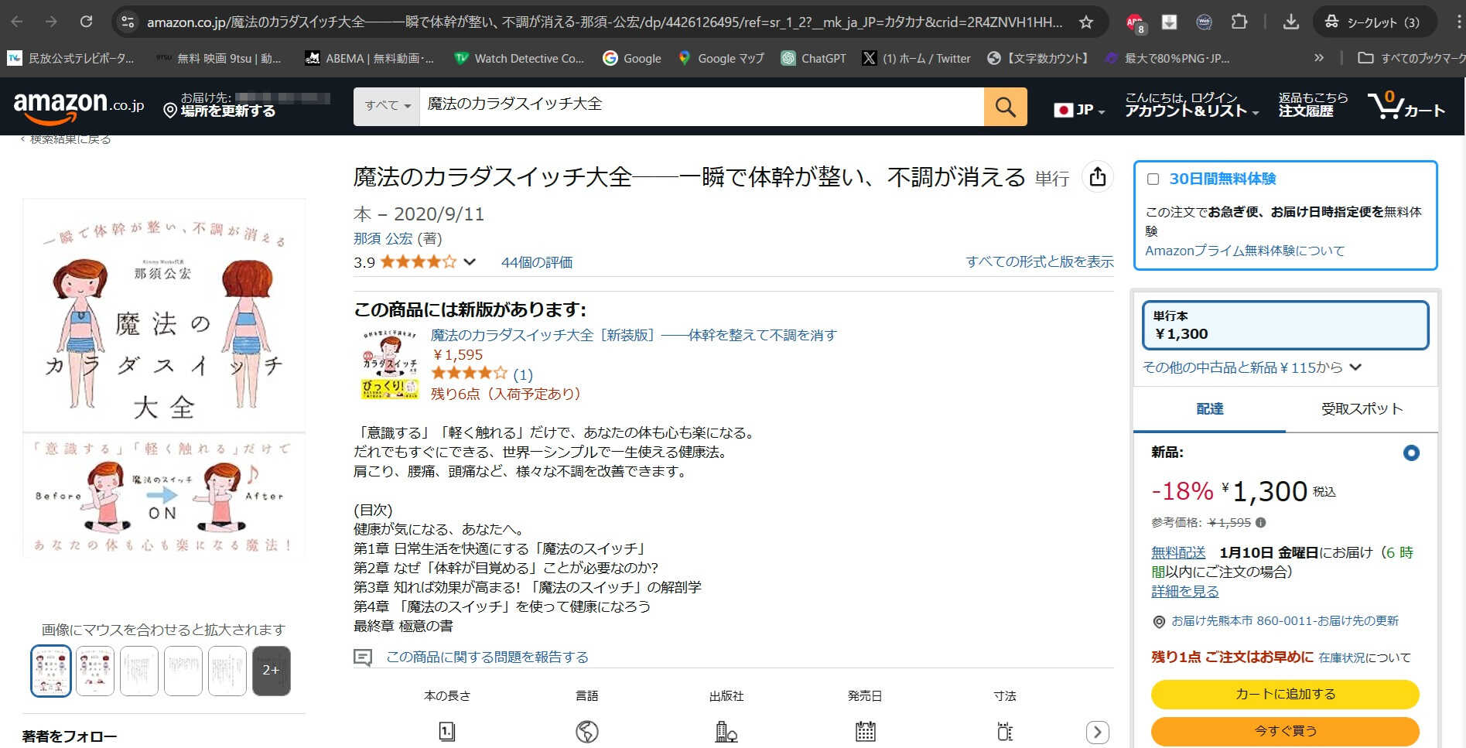Open the shopping cart icon
This screenshot has height=748, width=1466.
1406,105
